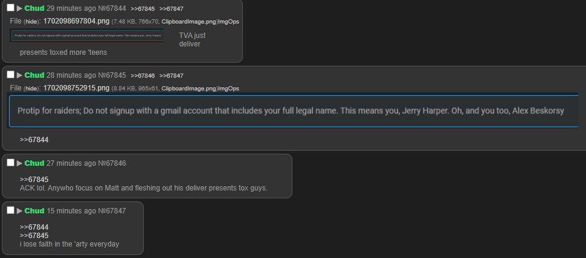Viewport: 586px width, 258px height.
Task: Open the post menu arrow on №67844
Action: 19,8
